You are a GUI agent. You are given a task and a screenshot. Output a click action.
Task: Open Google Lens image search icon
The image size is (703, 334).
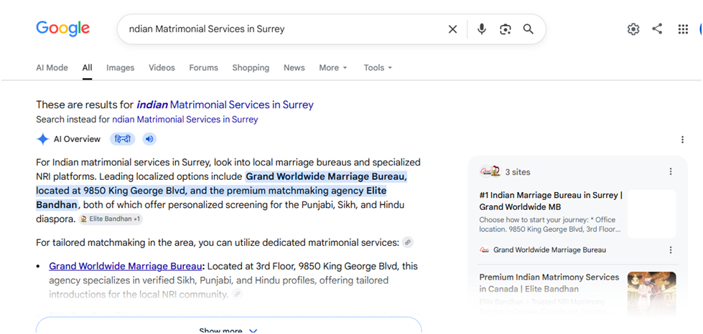506,29
